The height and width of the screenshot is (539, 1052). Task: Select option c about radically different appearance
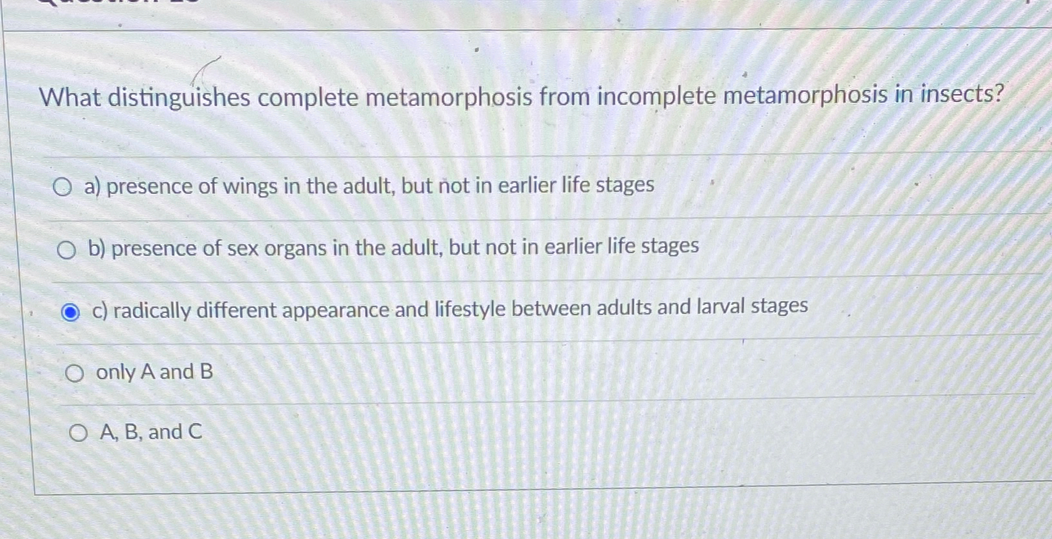[x=70, y=312]
